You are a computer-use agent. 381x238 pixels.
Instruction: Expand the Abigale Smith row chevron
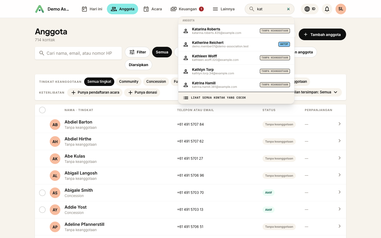[339, 192]
